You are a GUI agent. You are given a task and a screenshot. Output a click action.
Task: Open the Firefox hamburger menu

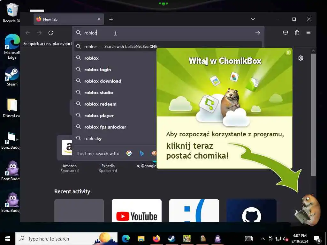coord(308,33)
